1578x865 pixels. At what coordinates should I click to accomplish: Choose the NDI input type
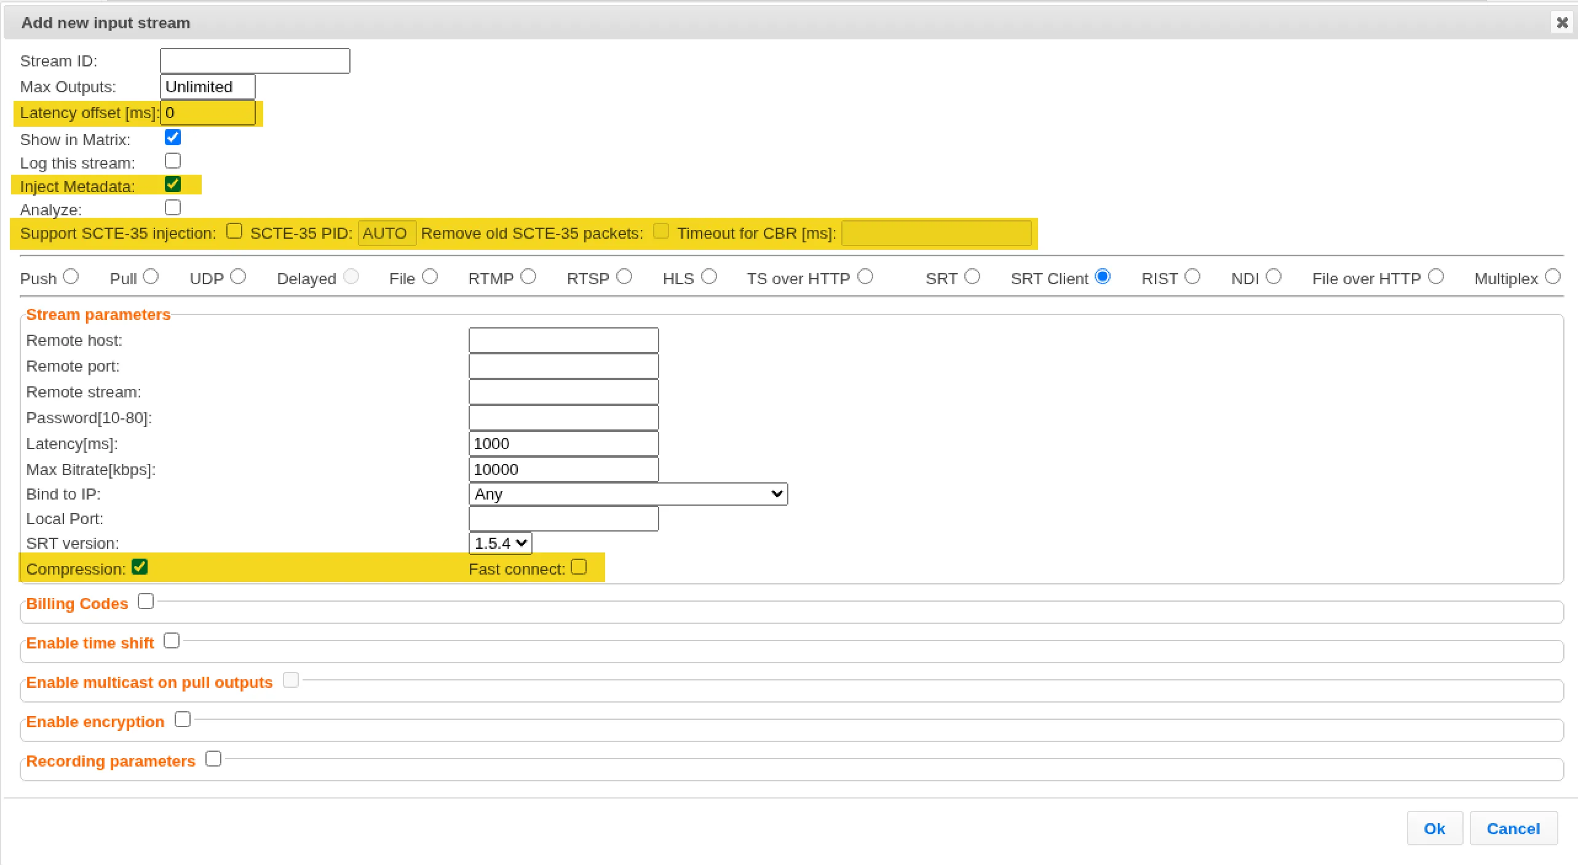pyautogui.click(x=1274, y=277)
